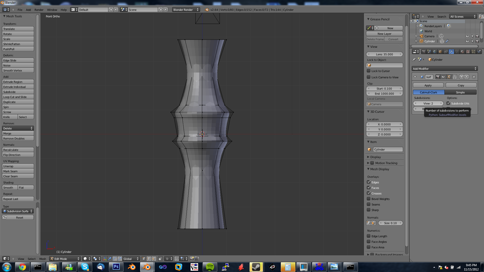Open the File menu
The image size is (484, 272).
20,10
